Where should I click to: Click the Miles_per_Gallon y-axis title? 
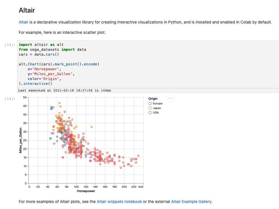pyautogui.click(x=21, y=140)
